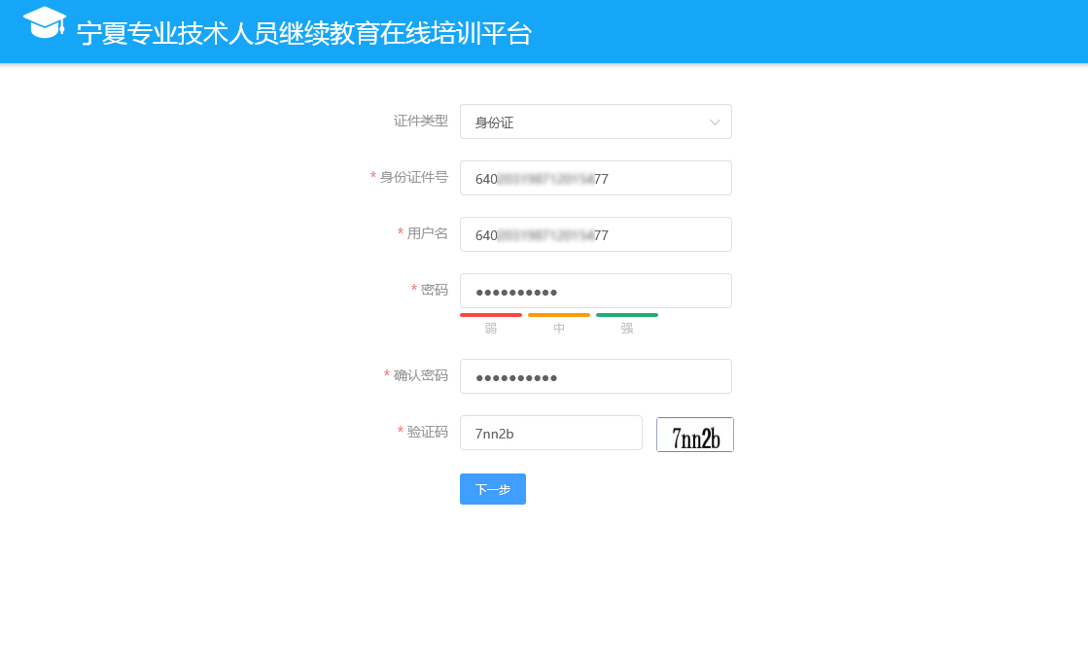
Task: Click the graduation cap logo icon
Action: pos(45,23)
